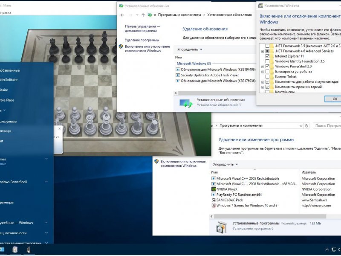Click the SAM CoDeC Pack icon
This screenshot has height=256, width=341.
click(x=214, y=200)
